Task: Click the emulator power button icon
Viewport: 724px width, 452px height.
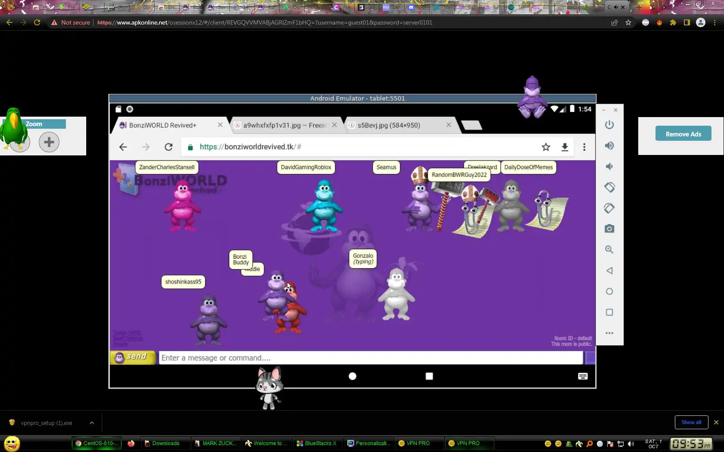Action: pos(609,125)
